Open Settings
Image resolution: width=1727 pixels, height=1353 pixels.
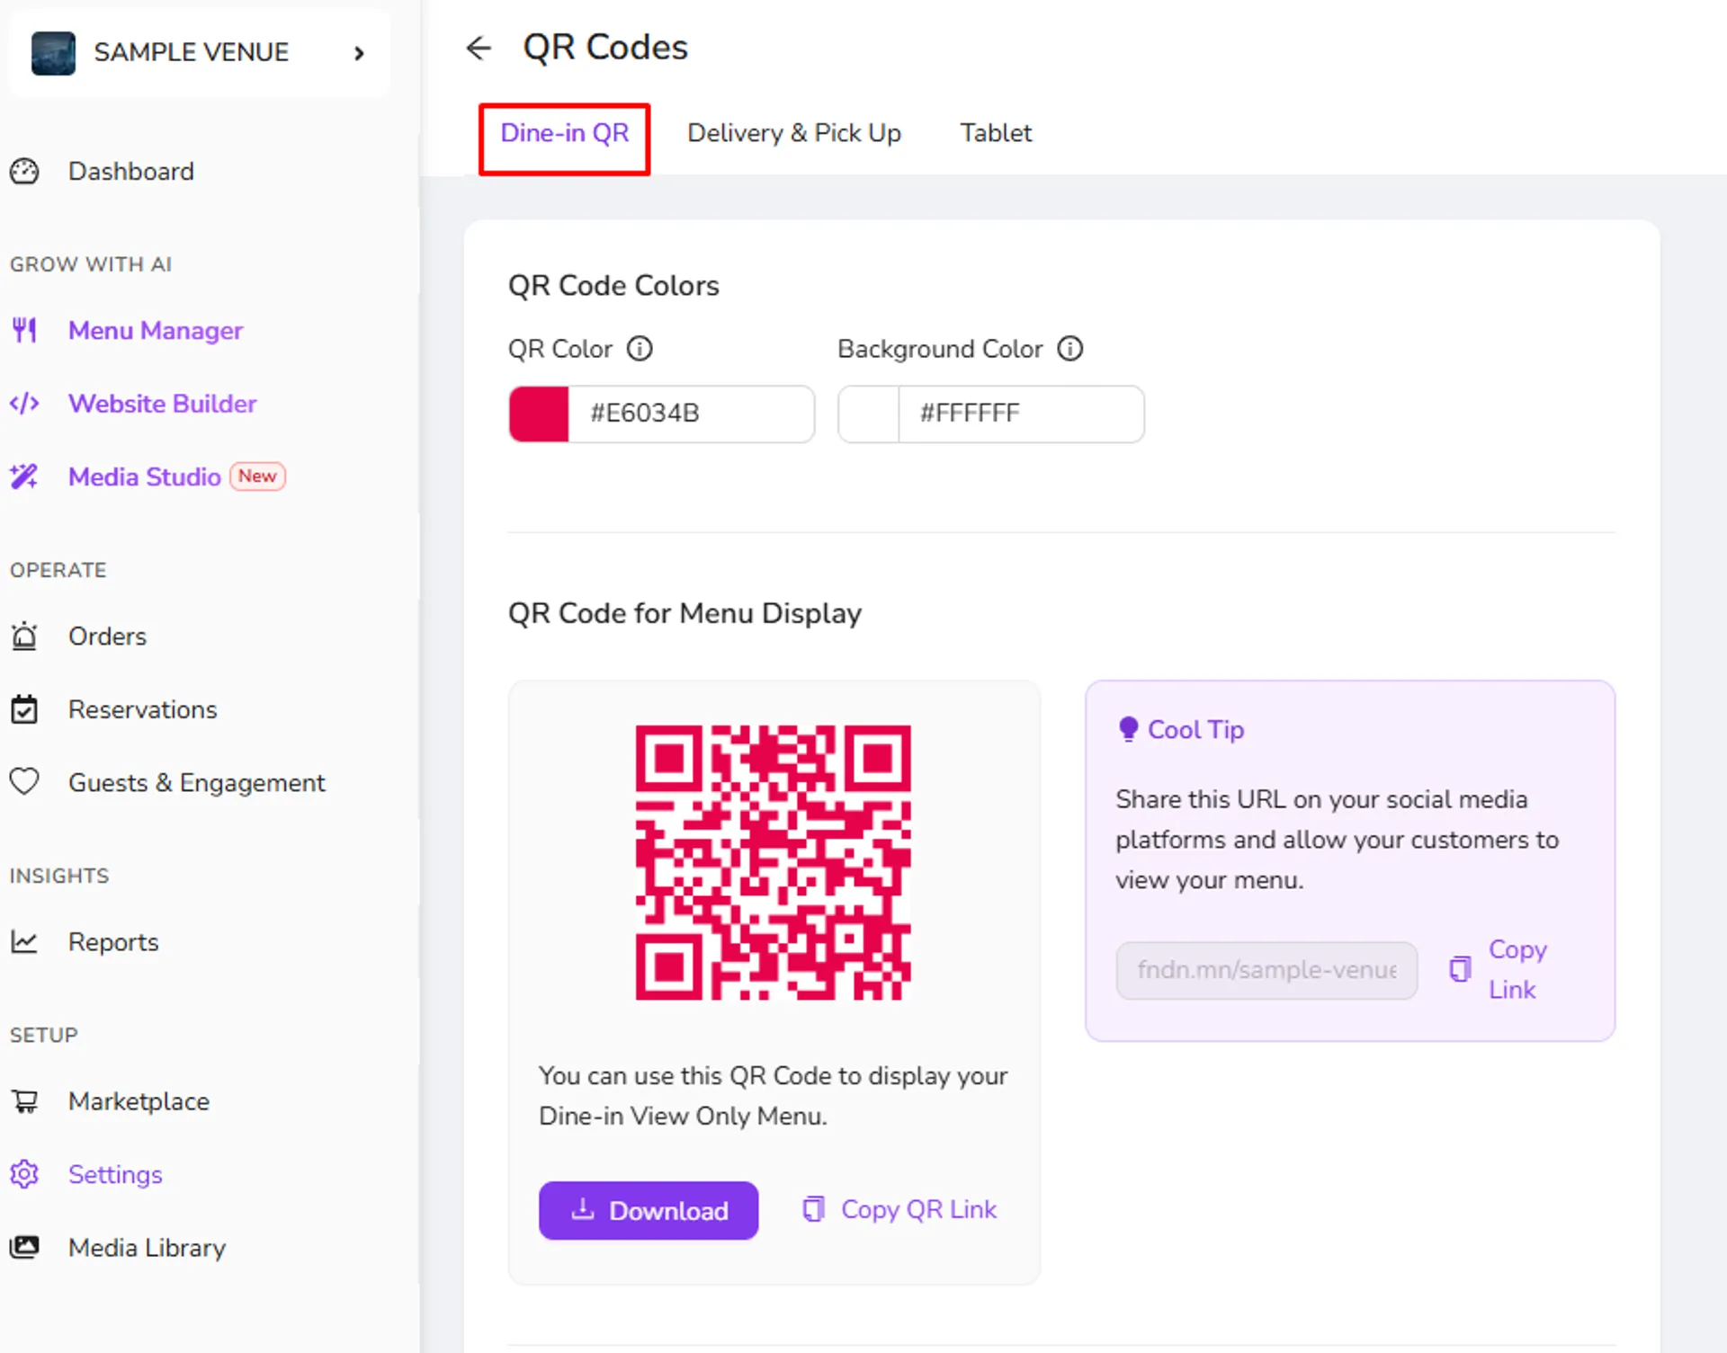click(115, 1174)
